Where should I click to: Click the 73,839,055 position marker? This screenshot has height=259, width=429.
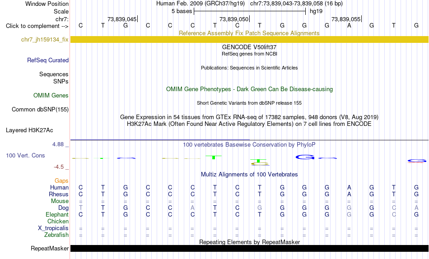point(346,19)
